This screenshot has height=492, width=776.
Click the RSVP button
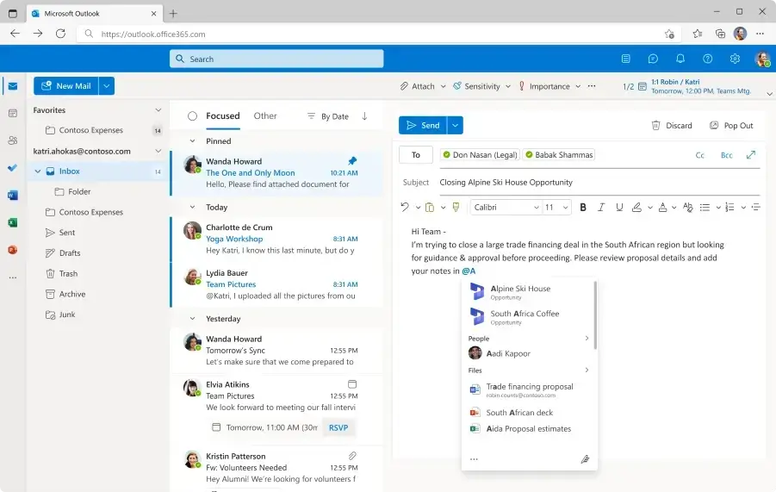click(339, 427)
